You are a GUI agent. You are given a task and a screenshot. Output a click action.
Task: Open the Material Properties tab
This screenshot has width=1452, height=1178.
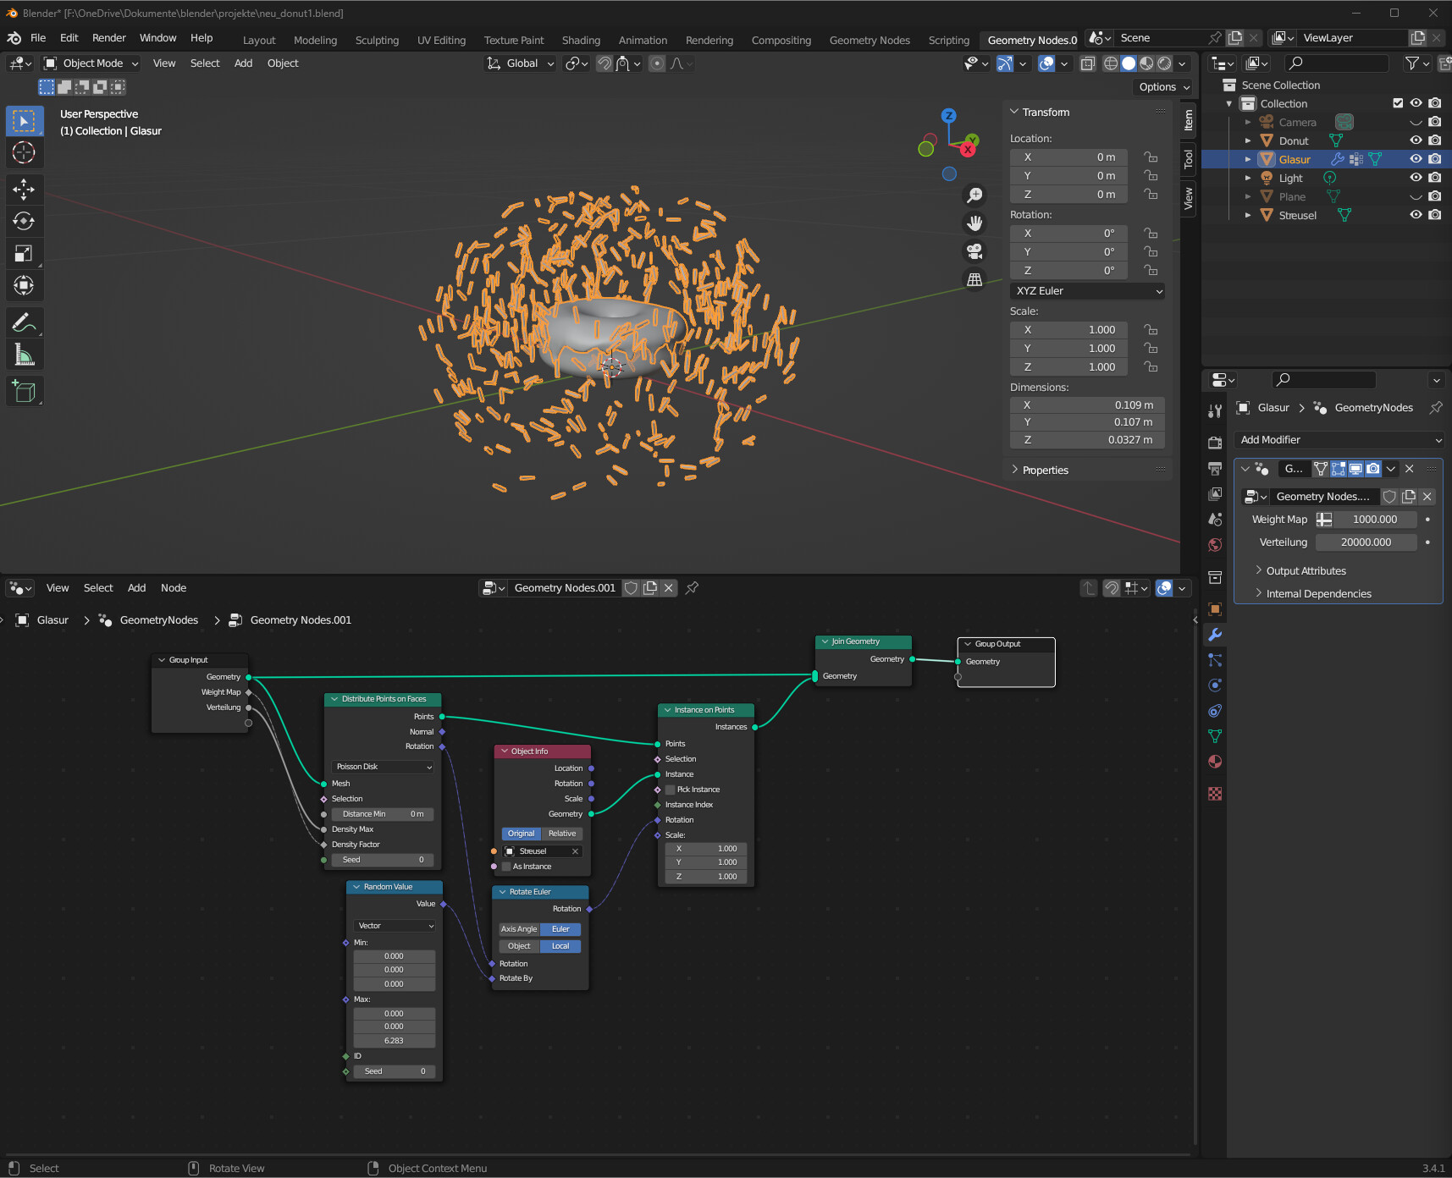tap(1215, 762)
